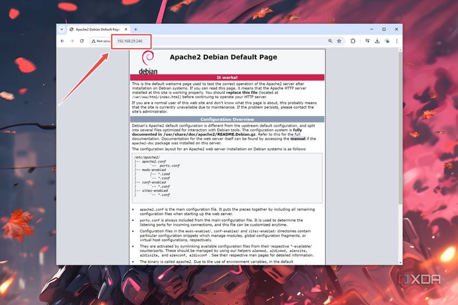This screenshot has width=458, height=305.
Task: Click the /var/www/html/index.html path text
Action: (156, 97)
